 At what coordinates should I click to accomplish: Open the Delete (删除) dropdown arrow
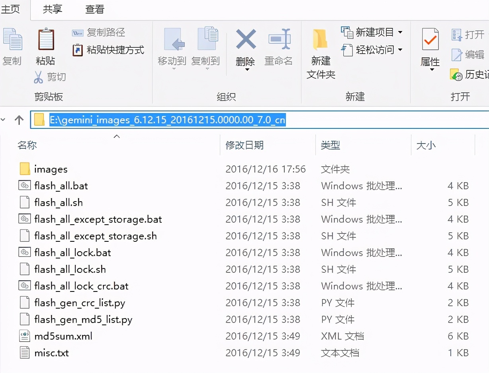click(x=246, y=70)
